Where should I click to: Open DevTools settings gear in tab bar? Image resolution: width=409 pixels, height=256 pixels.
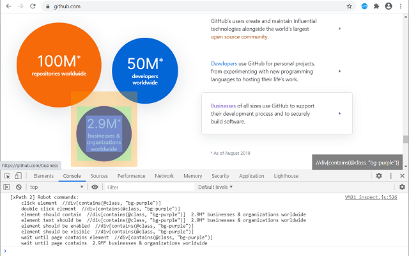click(379, 176)
